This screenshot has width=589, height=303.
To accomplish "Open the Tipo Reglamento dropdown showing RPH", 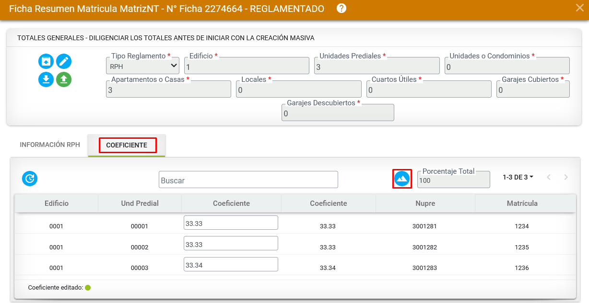I will [x=142, y=66].
